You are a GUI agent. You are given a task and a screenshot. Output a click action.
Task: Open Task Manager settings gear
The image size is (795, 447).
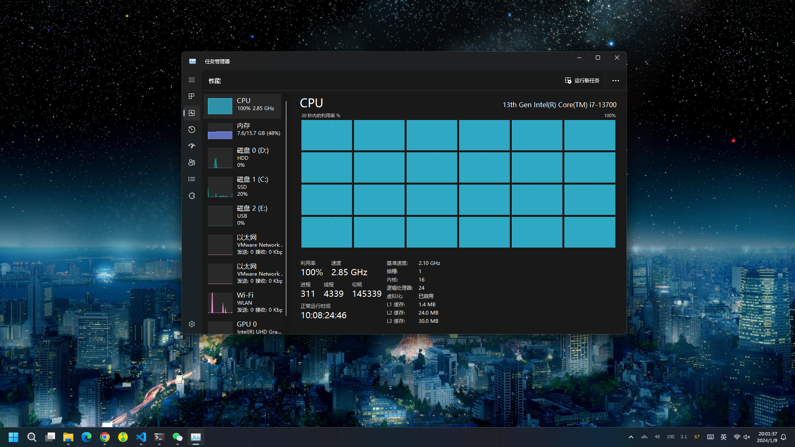pyautogui.click(x=192, y=324)
